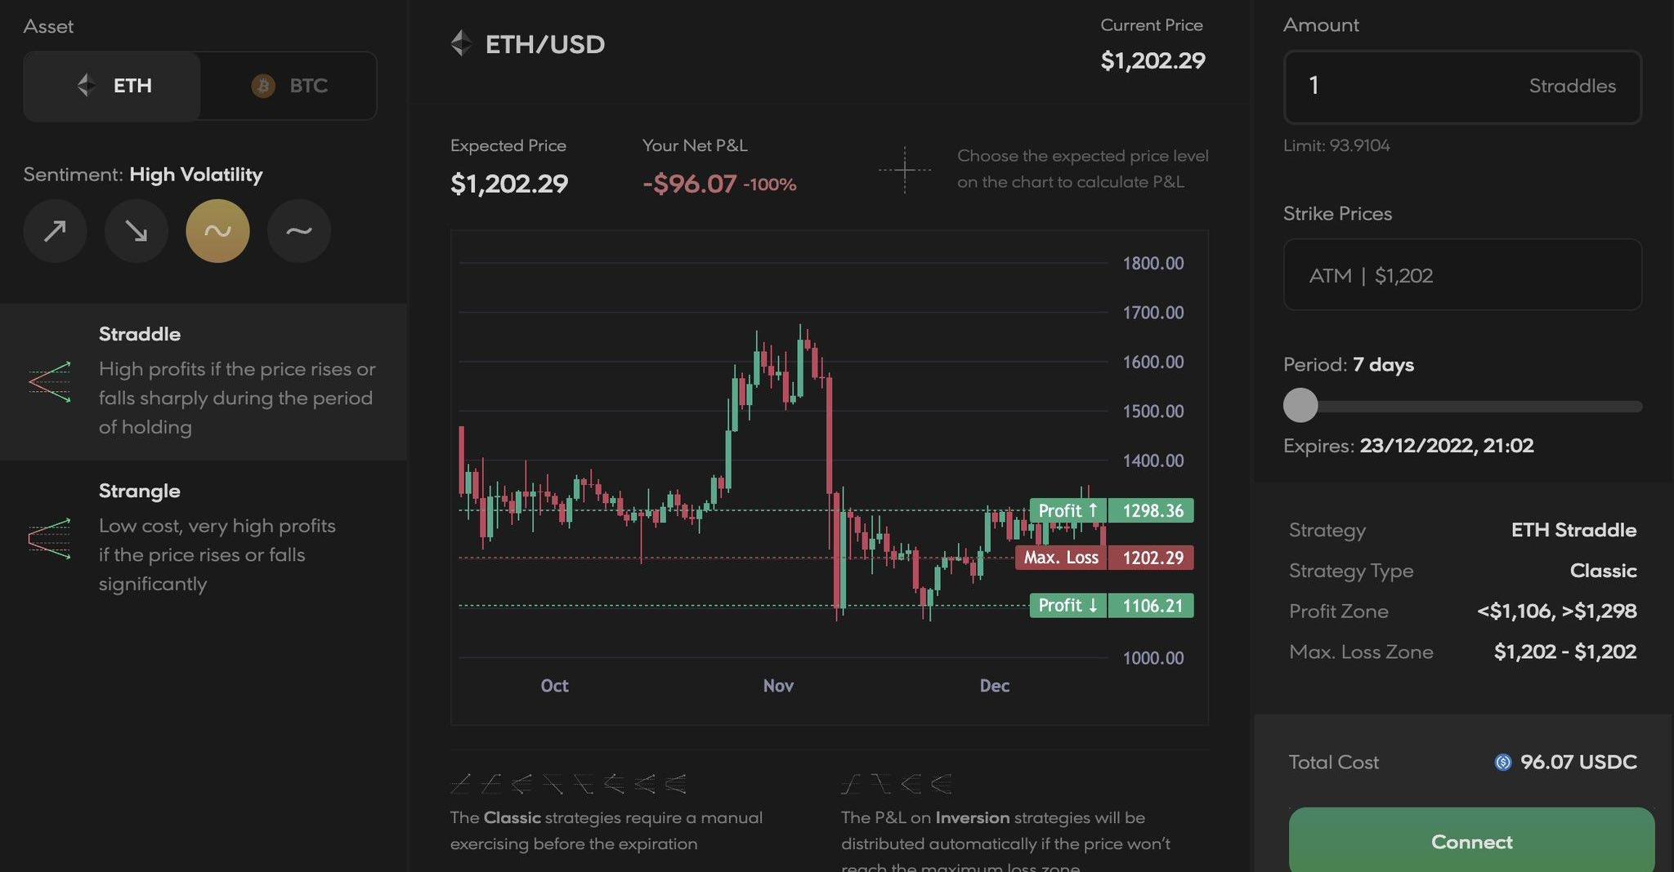Switch asset to ETH
Screen dimensions: 1674x872
pyautogui.click(x=113, y=86)
